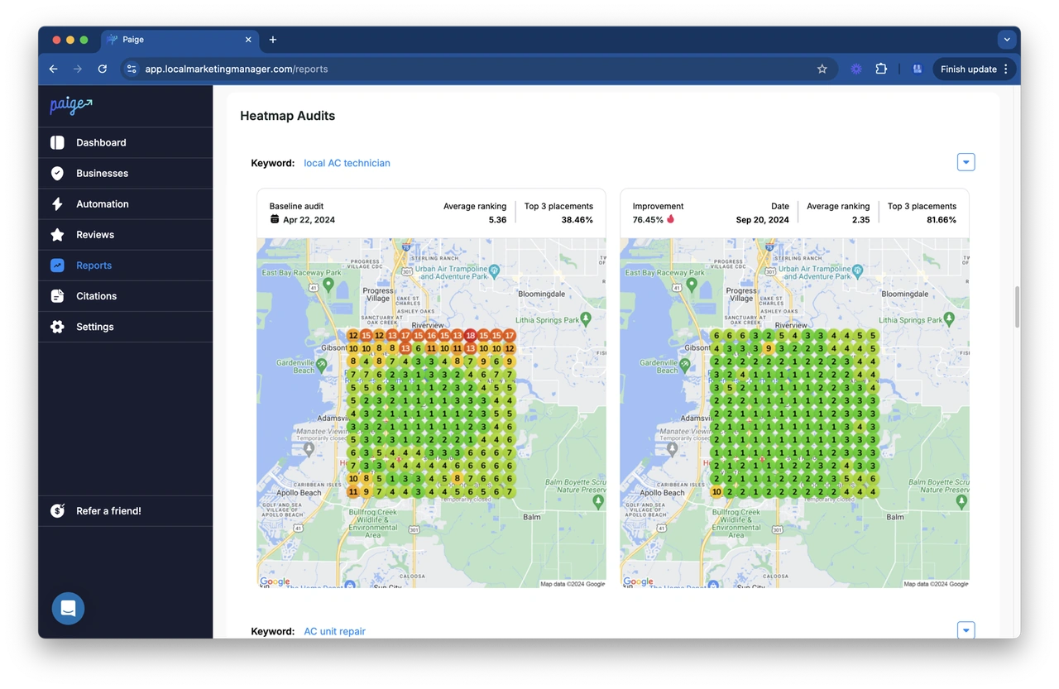Viewport: 1059px width, 689px height.
Task: Open the browser extensions puzzle icon
Action: point(881,69)
